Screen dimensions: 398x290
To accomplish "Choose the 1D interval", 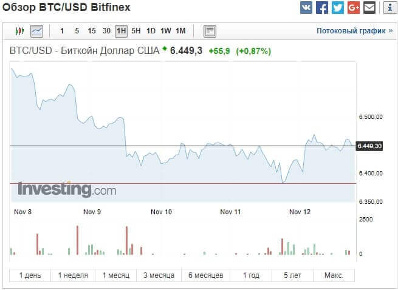I will point(151,30).
